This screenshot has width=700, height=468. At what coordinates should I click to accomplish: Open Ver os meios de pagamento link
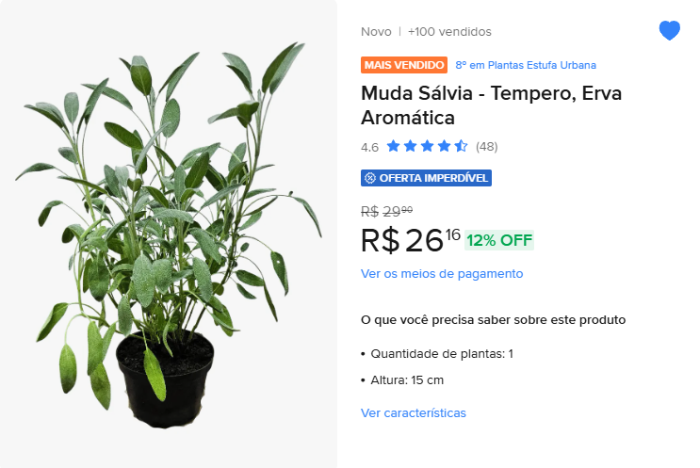(442, 273)
